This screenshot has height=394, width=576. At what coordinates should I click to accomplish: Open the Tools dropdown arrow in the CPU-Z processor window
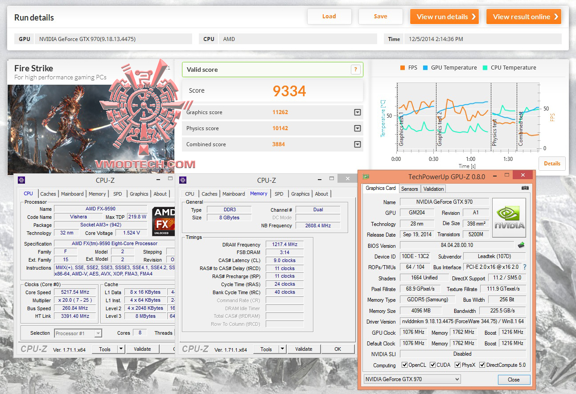click(121, 349)
